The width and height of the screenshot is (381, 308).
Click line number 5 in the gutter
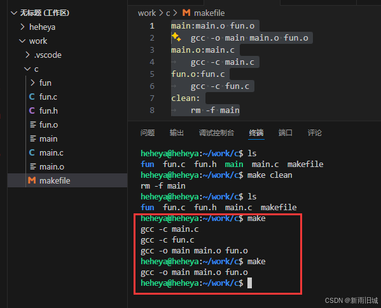point(152,74)
